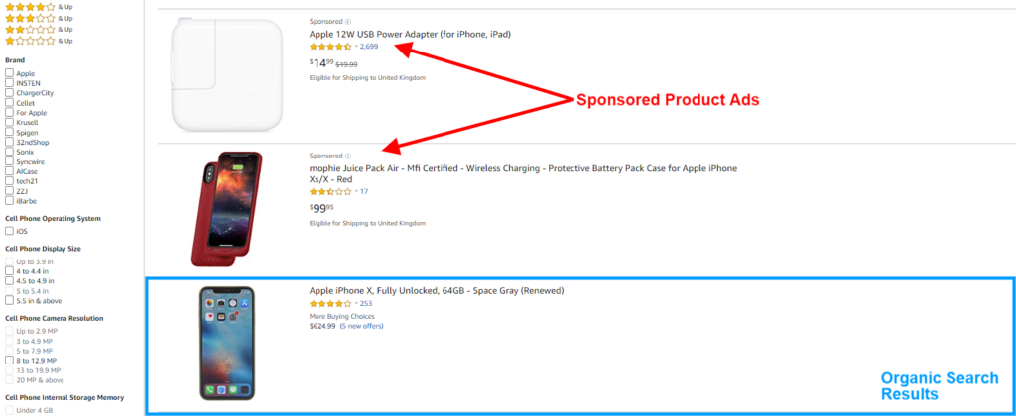
Task: Open rating dropdown arrow for iPhone X
Action: click(x=355, y=304)
